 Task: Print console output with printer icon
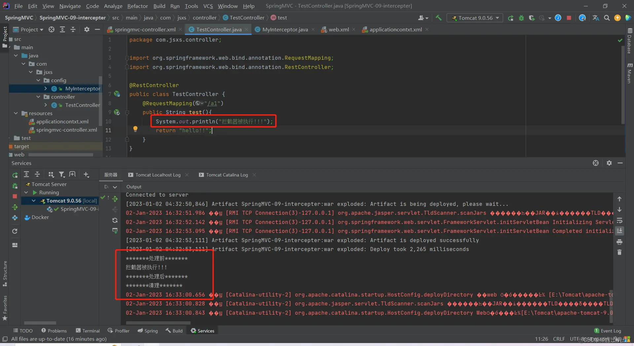coord(619,242)
